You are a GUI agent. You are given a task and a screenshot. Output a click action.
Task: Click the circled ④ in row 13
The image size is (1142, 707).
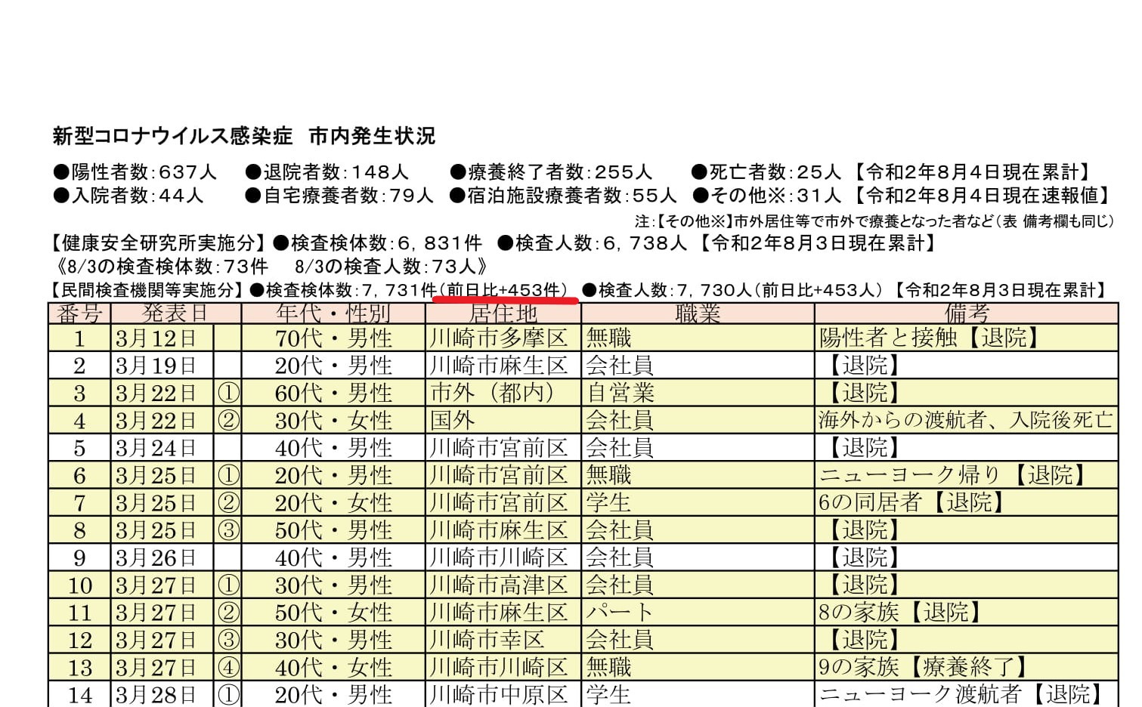228,667
